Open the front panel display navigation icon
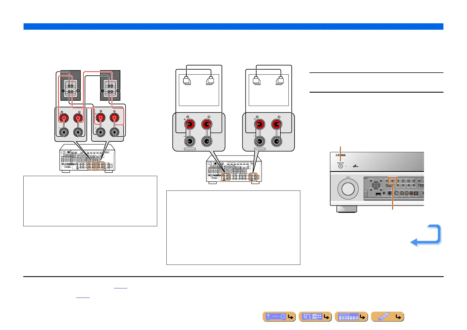Viewport: 467px width, 330px height. (351, 317)
